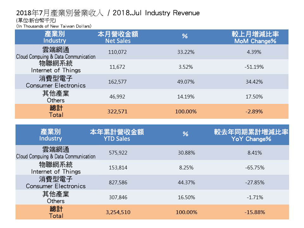Click the 3,254,510 YTD total figure
Screen dimensions: 304x228
click(118, 212)
